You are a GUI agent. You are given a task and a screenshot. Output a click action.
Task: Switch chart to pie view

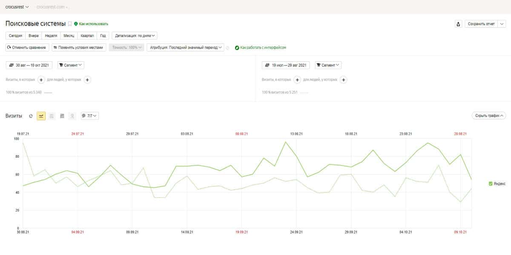pyautogui.click(x=31, y=116)
